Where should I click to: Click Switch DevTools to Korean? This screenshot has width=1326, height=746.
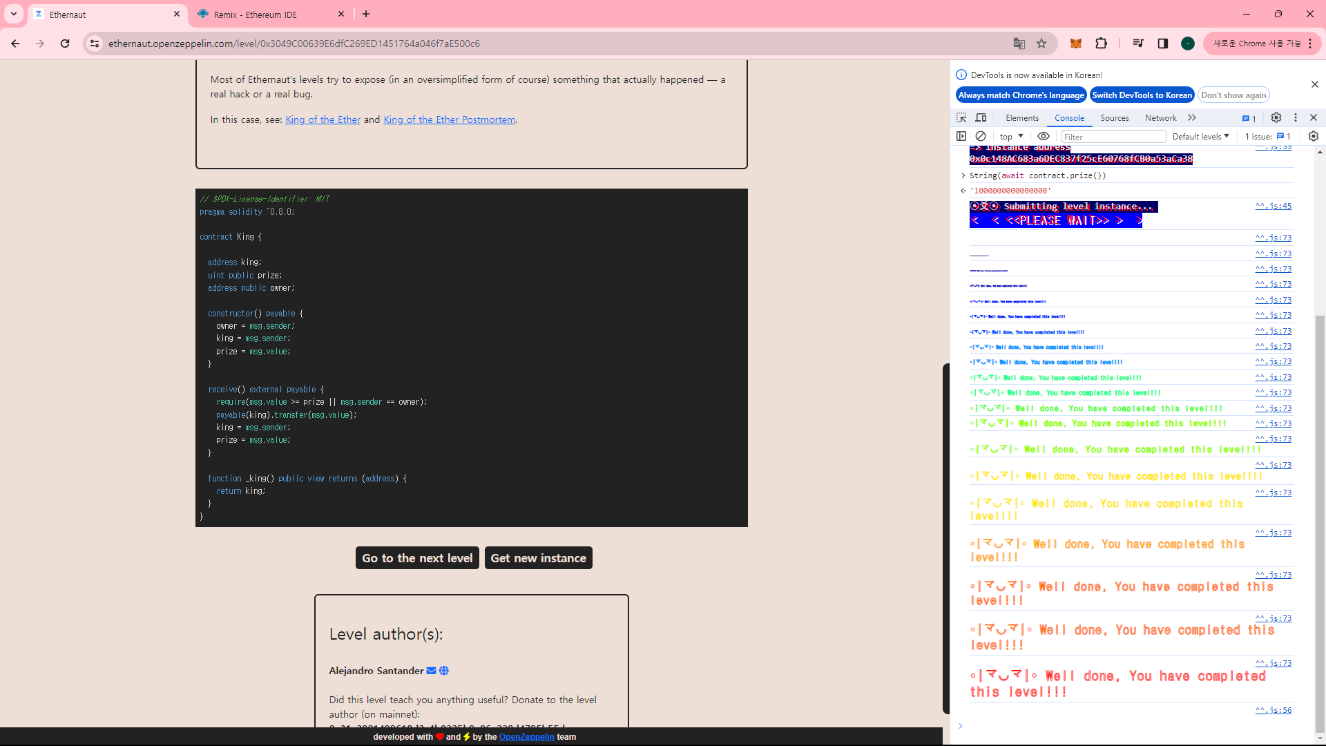pos(1142,95)
